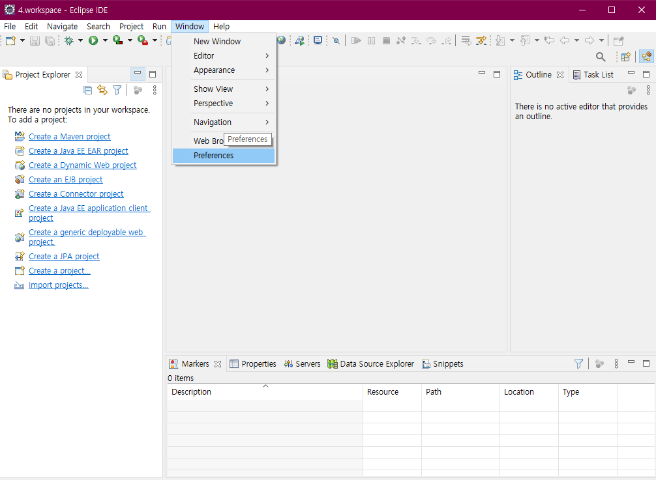Click the New wizard toolbar icon
656x480 pixels.
click(11, 40)
